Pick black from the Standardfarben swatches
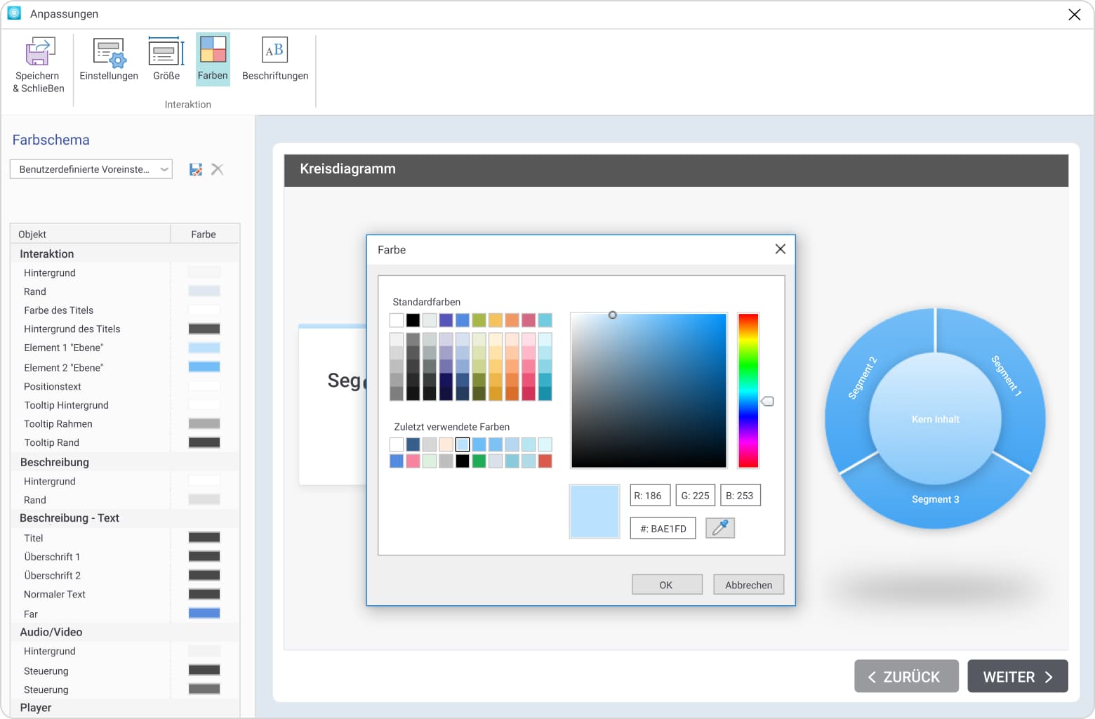This screenshot has width=1095, height=719. [x=413, y=319]
